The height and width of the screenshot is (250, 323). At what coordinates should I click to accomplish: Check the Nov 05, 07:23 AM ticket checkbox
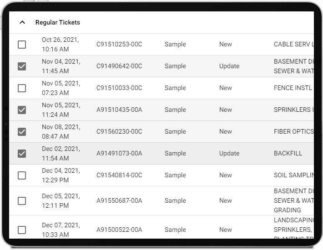pos(22,88)
